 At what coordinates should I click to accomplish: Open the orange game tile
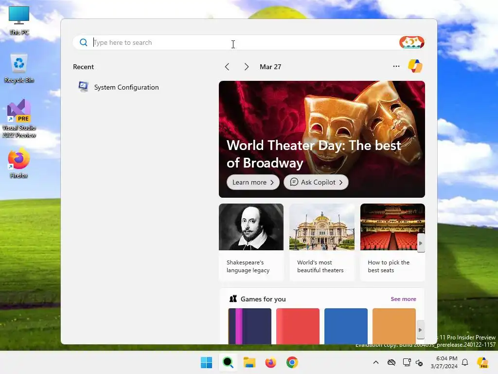[x=394, y=326]
